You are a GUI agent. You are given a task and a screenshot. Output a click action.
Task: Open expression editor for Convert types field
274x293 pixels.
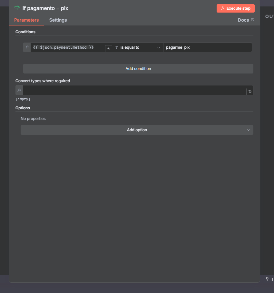tap(250, 92)
